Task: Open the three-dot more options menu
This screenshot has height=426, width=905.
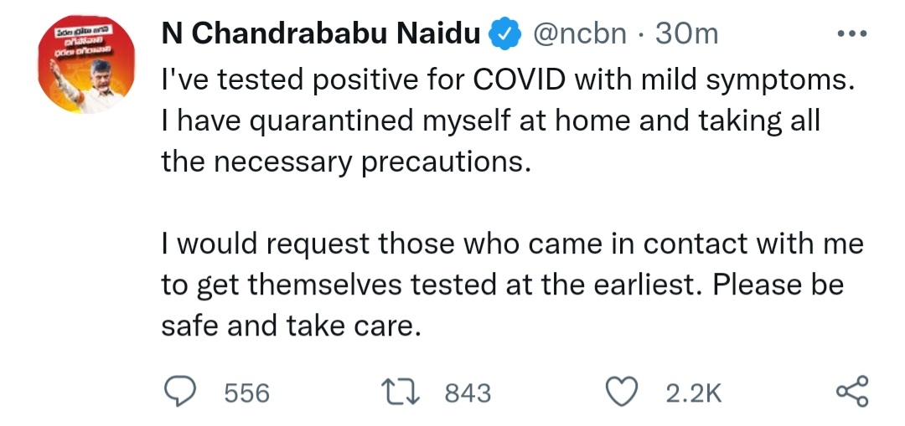Action: [x=852, y=34]
